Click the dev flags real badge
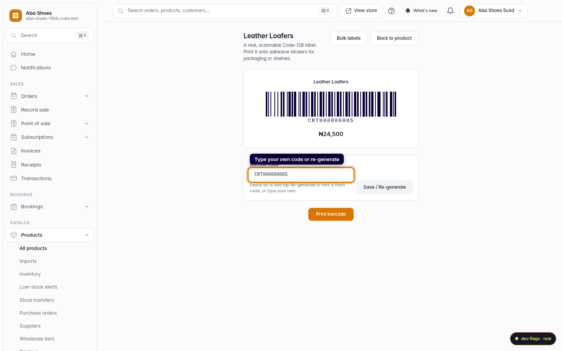The height and width of the screenshot is (351, 562). [533, 339]
